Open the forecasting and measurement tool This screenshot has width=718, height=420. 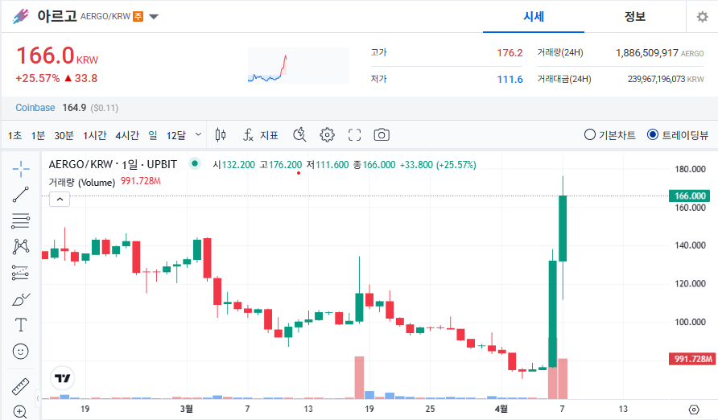click(x=21, y=273)
